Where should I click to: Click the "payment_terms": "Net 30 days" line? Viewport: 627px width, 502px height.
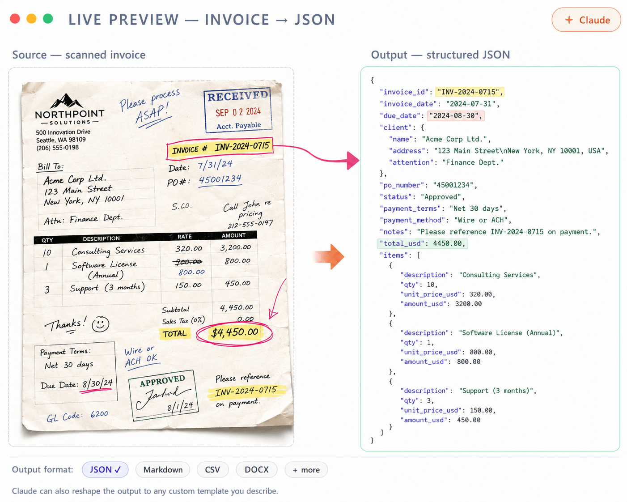(443, 208)
